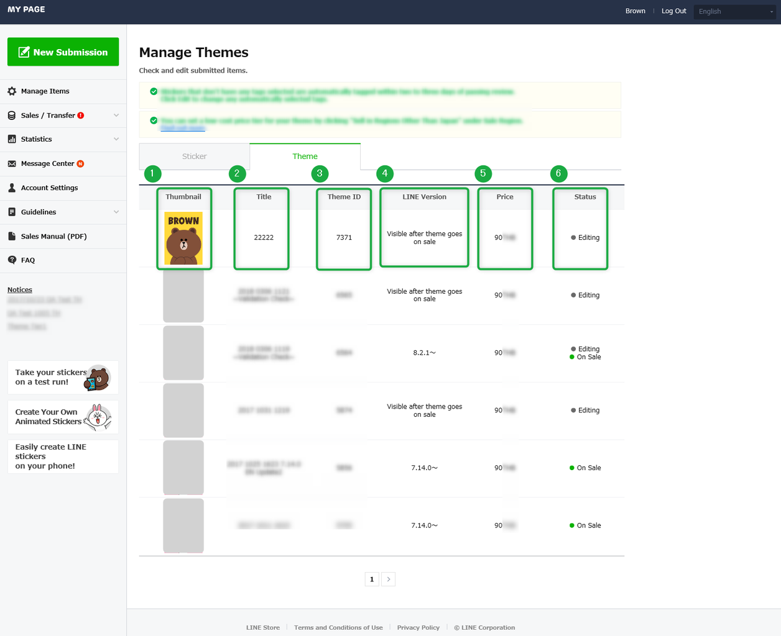The image size is (781, 636).
Task: Click the Create Your Own Animated Stickers banner
Action: [63, 417]
